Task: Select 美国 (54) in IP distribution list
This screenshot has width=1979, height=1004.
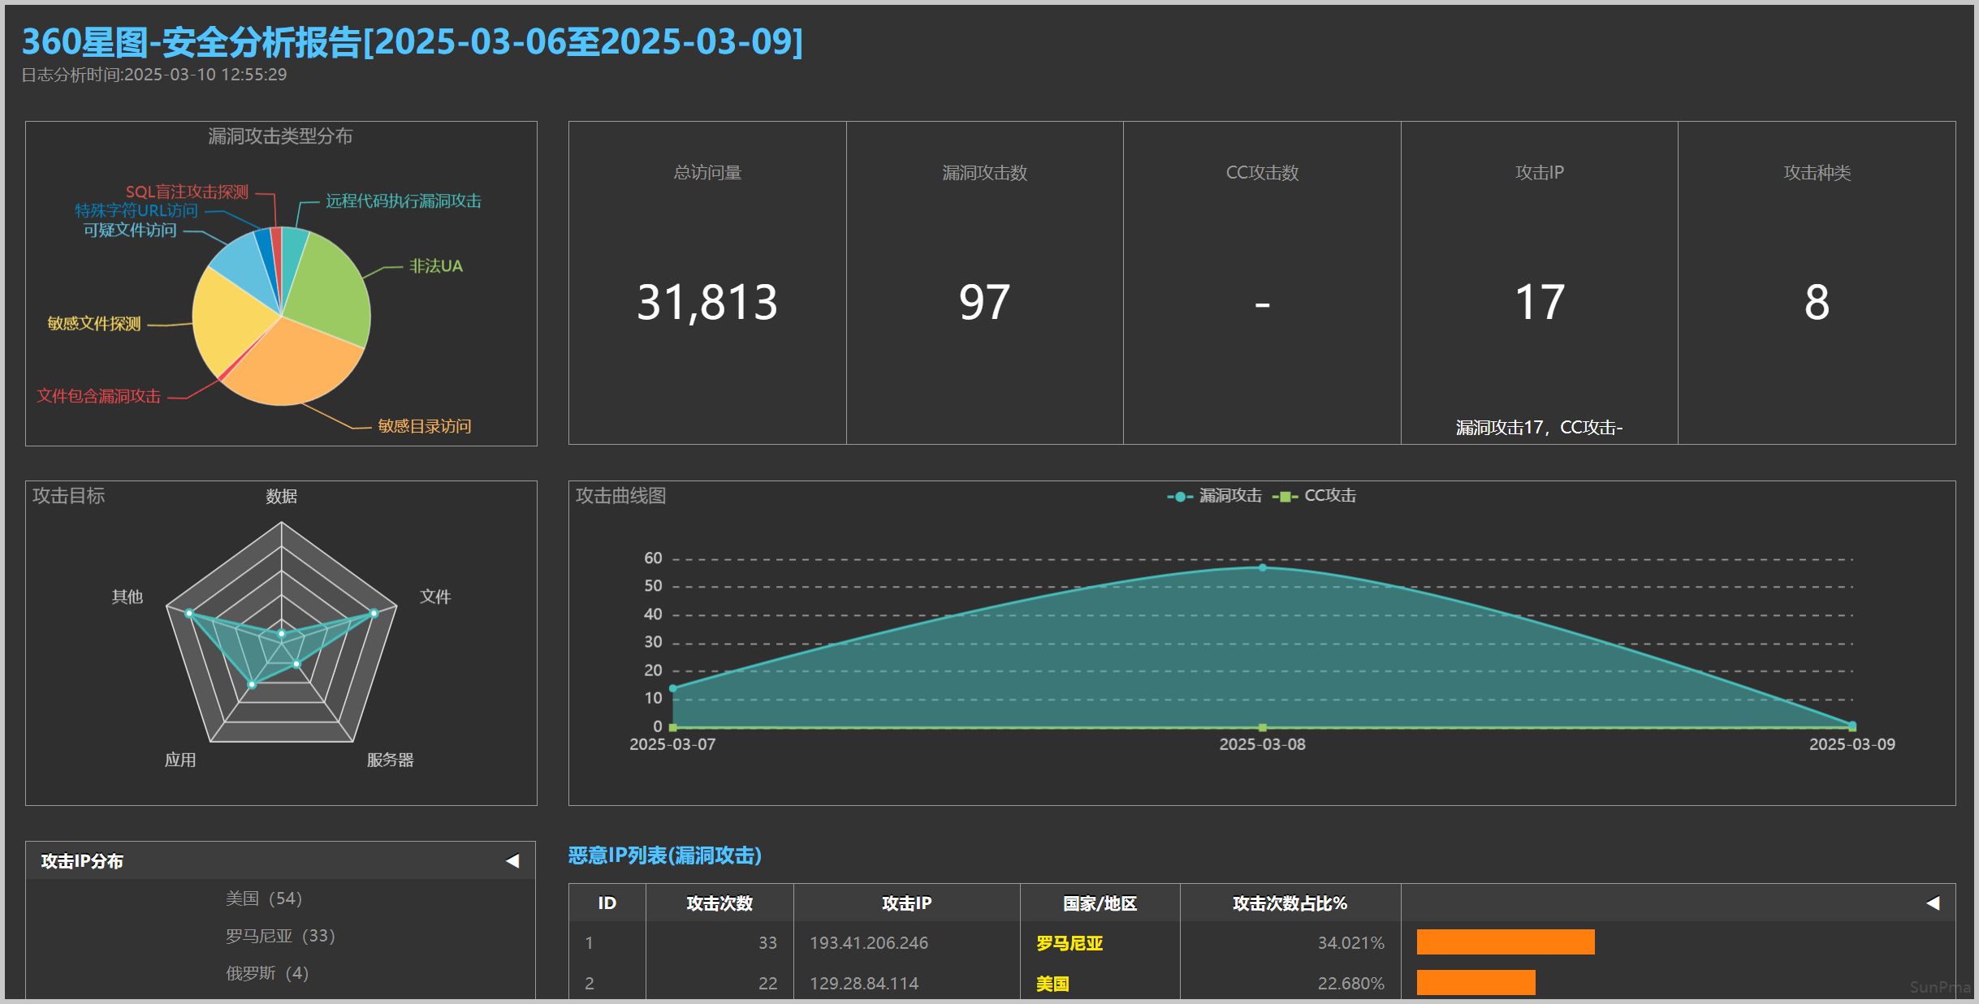Action: click(x=264, y=898)
